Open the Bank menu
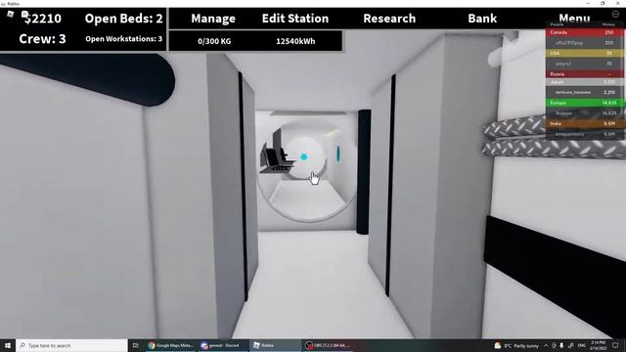This screenshot has height=352, width=626. pyautogui.click(x=482, y=19)
